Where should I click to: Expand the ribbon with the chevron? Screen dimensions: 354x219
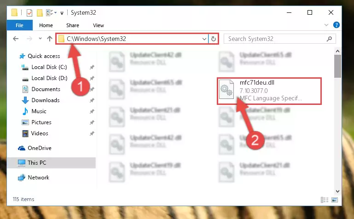pos(326,25)
